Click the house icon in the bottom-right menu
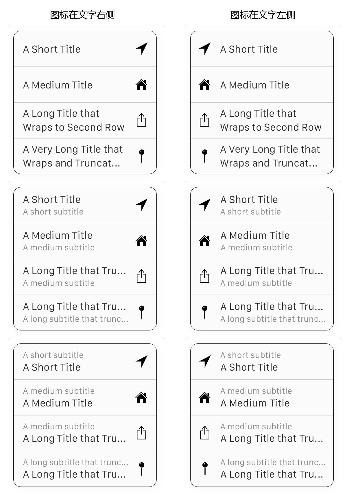This screenshot has height=499, width=347. coord(205,397)
